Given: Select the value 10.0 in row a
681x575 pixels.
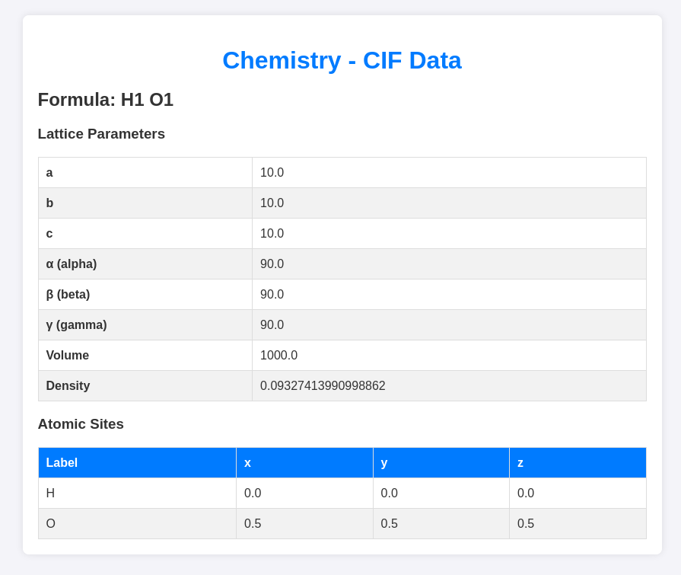Looking at the screenshot, I should (x=272, y=173).
